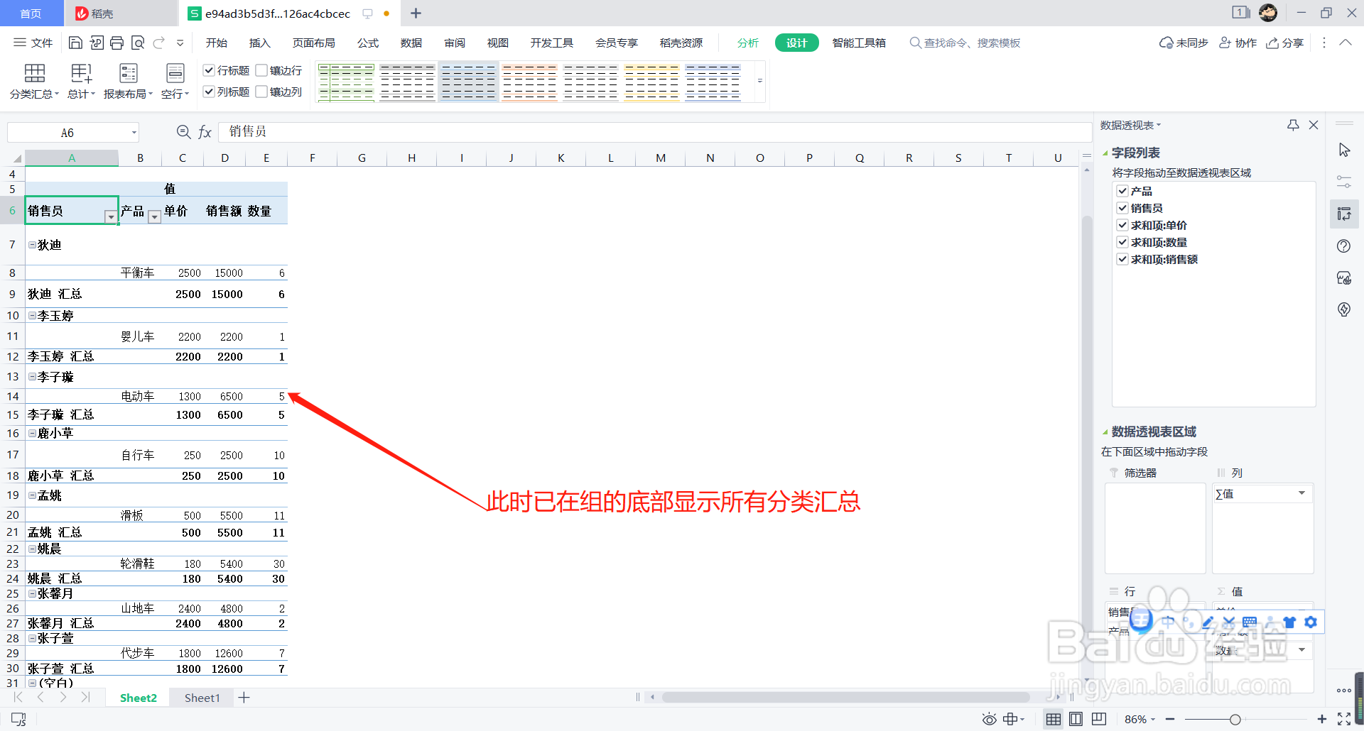
Task: Click the 未同步 cloud sync button
Action: (1184, 43)
